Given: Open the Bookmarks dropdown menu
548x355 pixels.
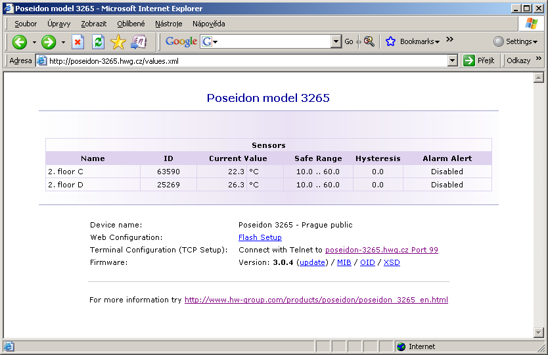Looking at the screenshot, I should [419, 41].
